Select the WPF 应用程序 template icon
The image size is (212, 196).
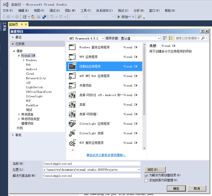tap(72, 57)
